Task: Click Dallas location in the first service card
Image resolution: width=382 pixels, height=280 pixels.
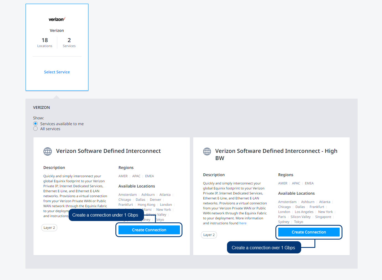Action: point(140,200)
